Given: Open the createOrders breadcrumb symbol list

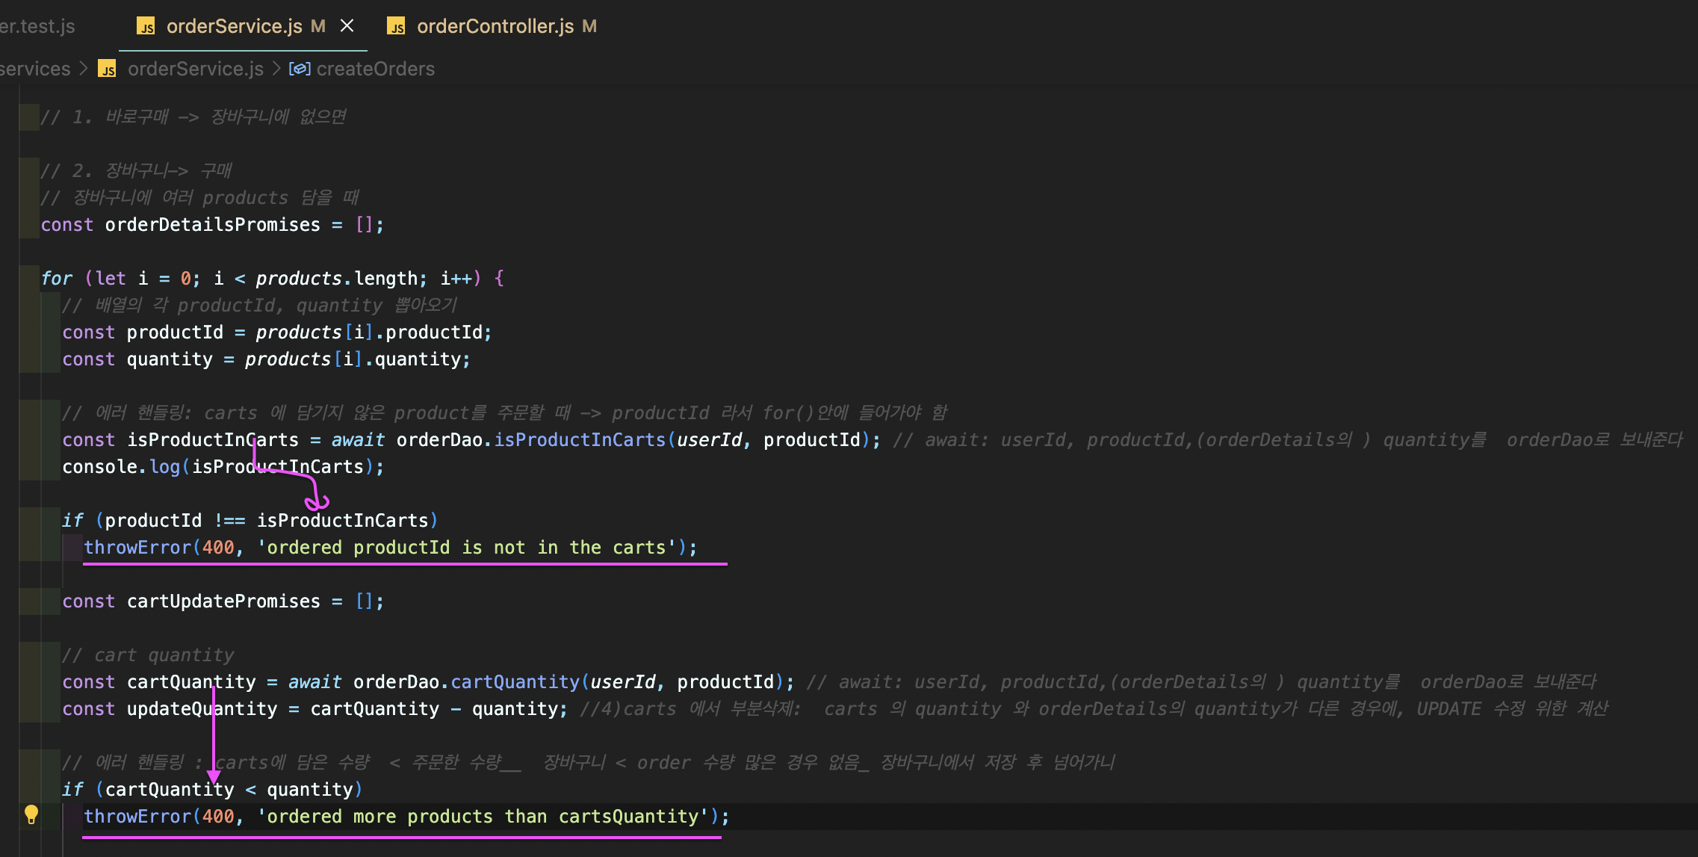Looking at the screenshot, I should coord(375,69).
